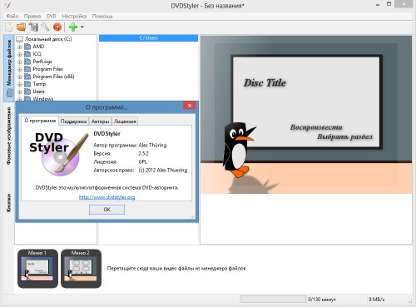Viewport: 416px width, 307px height.
Task: Expand the AMD folder tree node
Action: click(20, 47)
